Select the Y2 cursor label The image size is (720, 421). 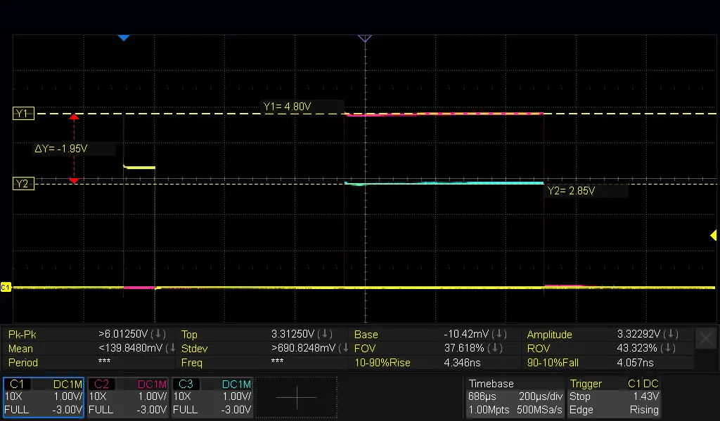pyautogui.click(x=23, y=184)
